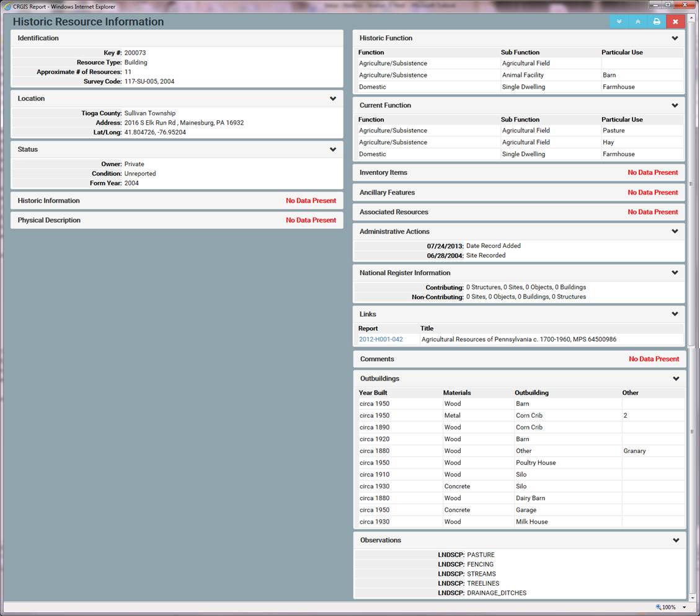Collapse the Outbuildings section
This screenshot has width=700, height=616.
click(676, 379)
